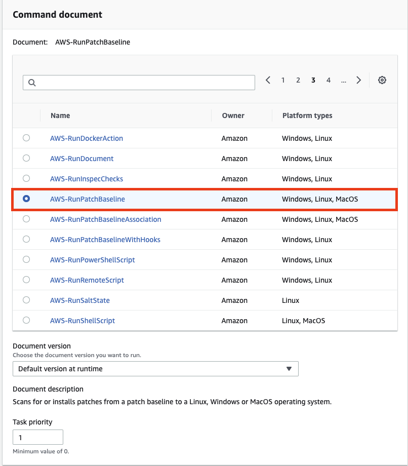Open Document version dropdown
The width and height of the screenshot is (408, 466).
155,369
